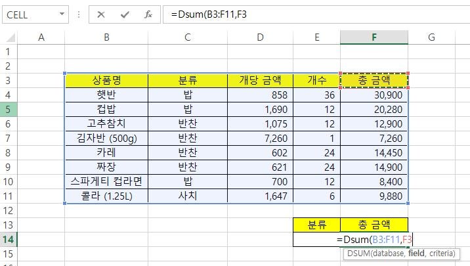
Task: Click cell 콜라 (1.25L)
Action: pos(106,196)
